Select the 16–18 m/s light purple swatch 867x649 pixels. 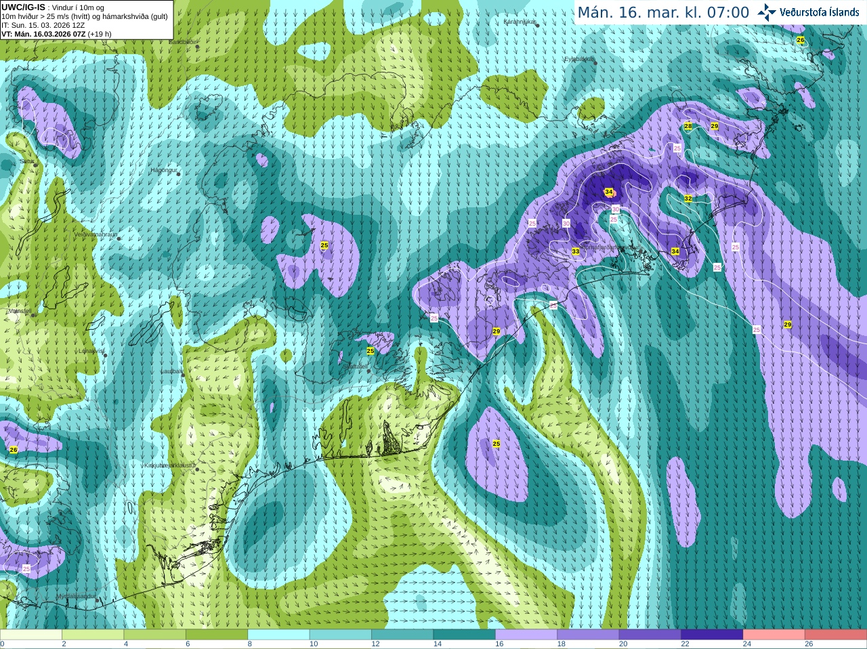pos(526,634)
